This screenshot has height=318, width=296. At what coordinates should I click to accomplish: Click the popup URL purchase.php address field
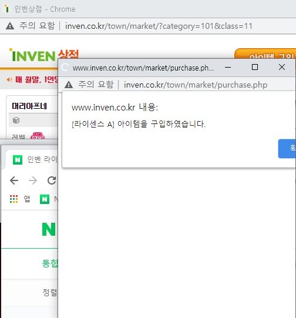[x=196, y=85]
